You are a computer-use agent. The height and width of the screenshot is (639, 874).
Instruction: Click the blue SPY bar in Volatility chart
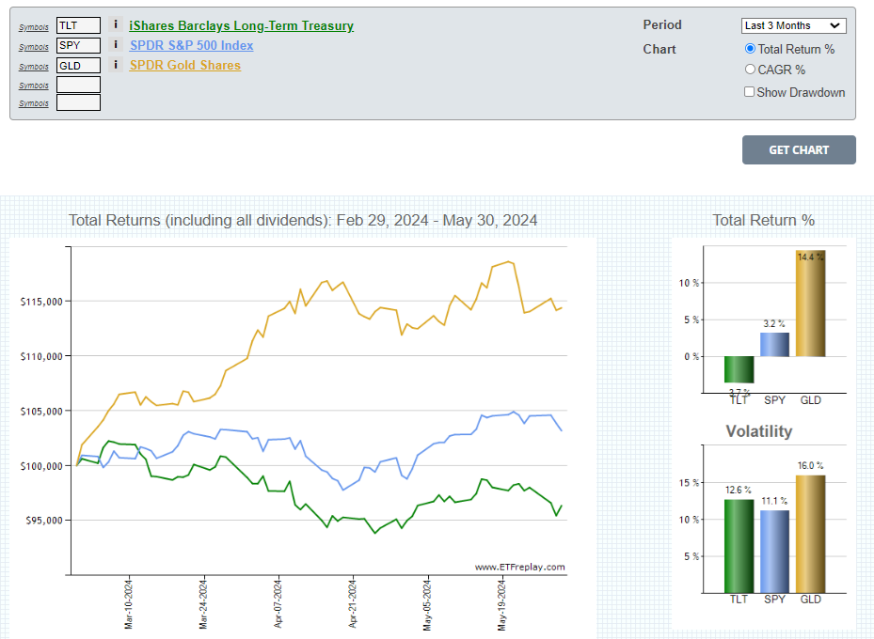tap(774, 551)
